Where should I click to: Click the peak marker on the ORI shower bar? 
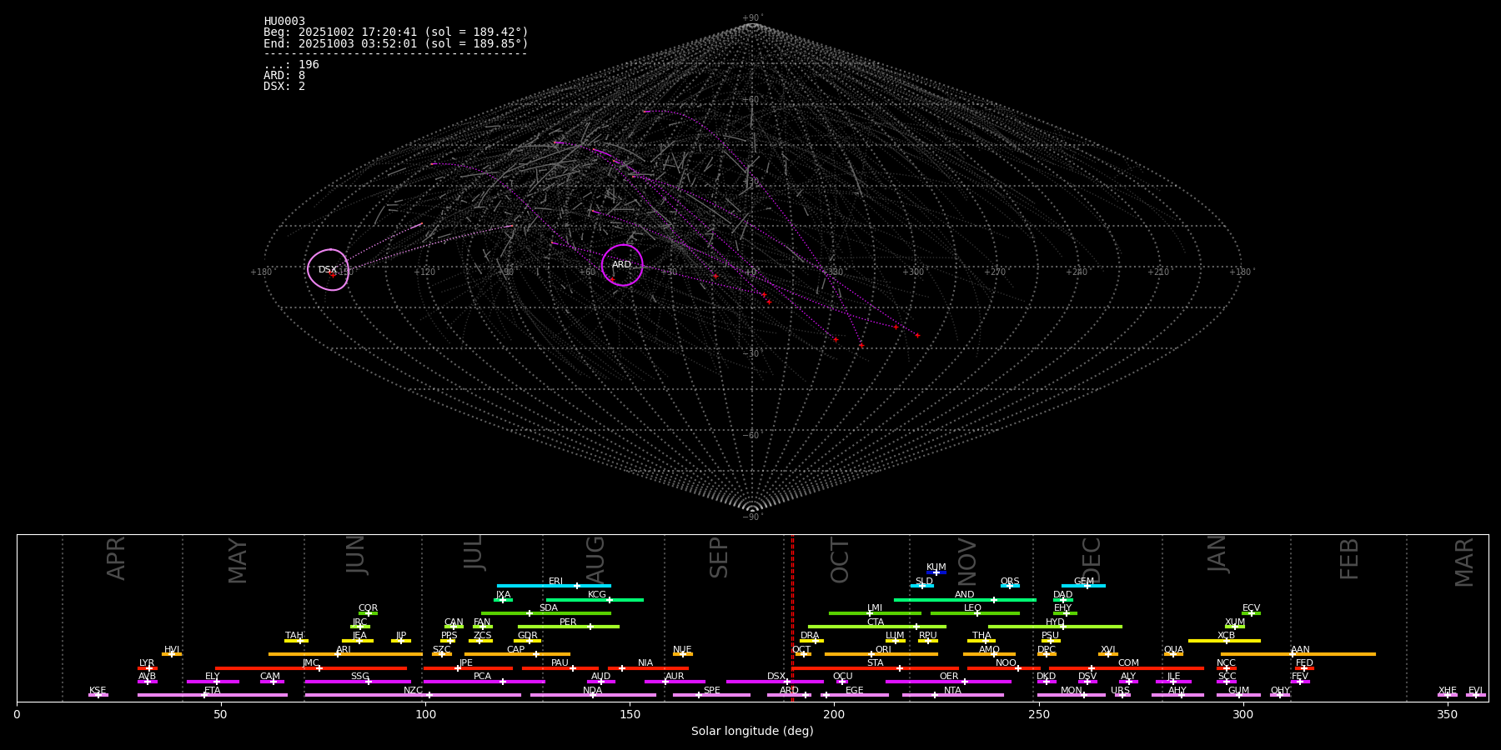871,654
